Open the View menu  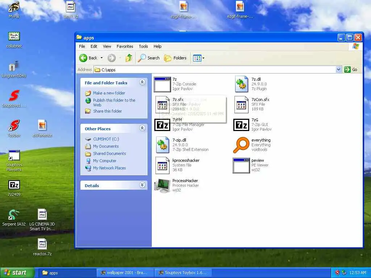pyautogui.click(x=107, y=46)
